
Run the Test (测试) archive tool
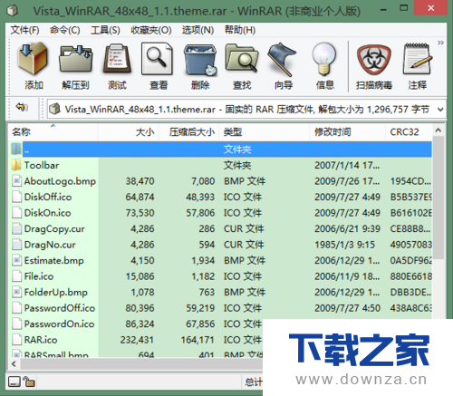117,59
